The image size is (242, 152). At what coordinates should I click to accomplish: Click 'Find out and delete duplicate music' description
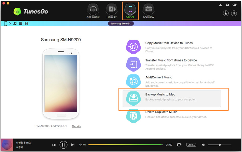[176, 117]
